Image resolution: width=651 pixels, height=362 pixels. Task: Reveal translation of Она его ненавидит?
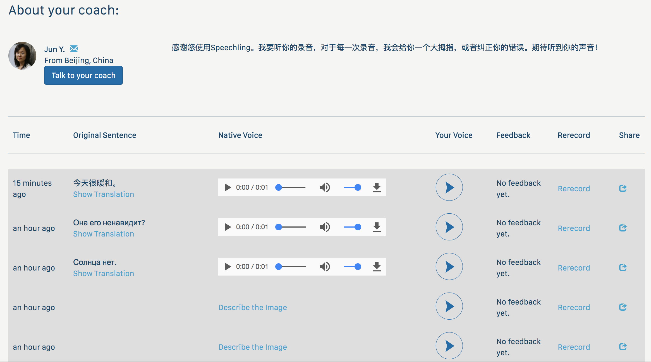[x=103, y=234]
